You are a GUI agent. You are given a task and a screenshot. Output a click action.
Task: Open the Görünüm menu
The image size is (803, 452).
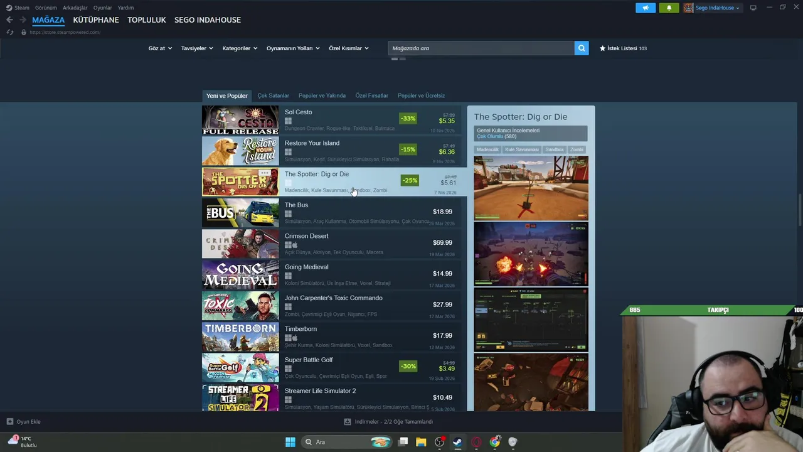pyautogui.click(x=46, y=8)
